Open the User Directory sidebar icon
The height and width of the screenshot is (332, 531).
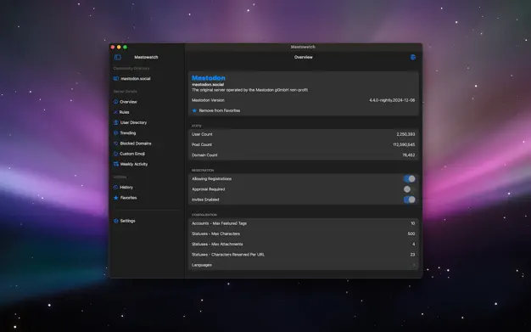[116, 123]
